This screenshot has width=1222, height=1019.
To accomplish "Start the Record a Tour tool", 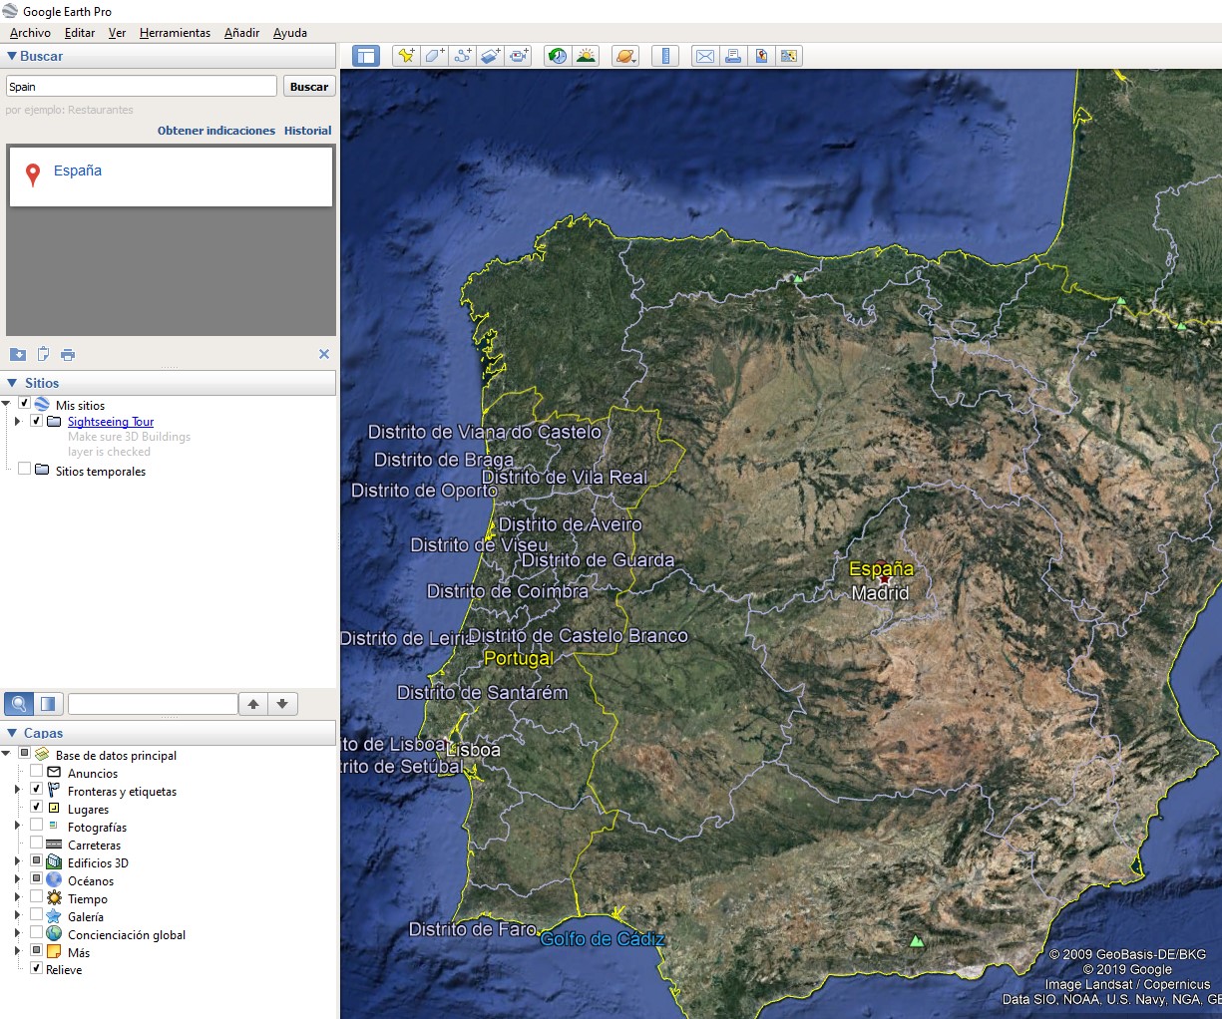I will tap(519, 56).
